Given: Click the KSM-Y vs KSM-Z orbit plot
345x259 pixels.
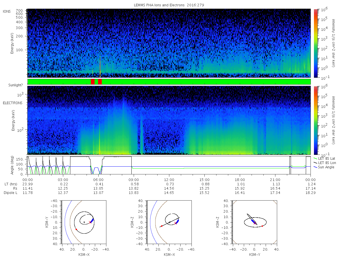Looking at the screenshot, I should pyautogui.click(x=254, y=222).
